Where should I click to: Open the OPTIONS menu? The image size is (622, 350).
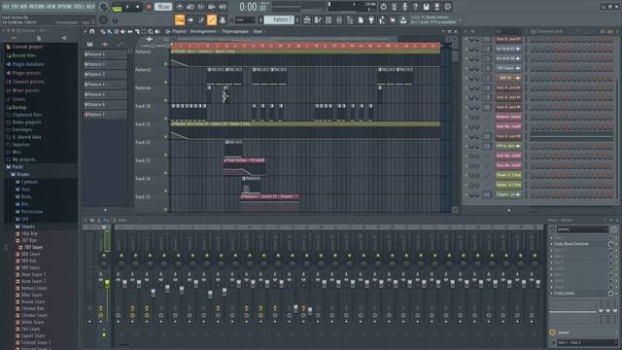coord(65,7)
